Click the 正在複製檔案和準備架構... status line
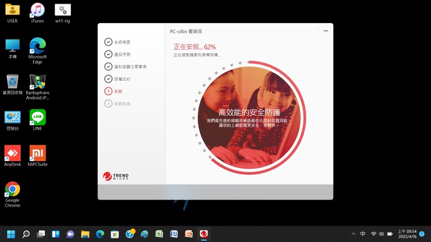 [197, 55]
